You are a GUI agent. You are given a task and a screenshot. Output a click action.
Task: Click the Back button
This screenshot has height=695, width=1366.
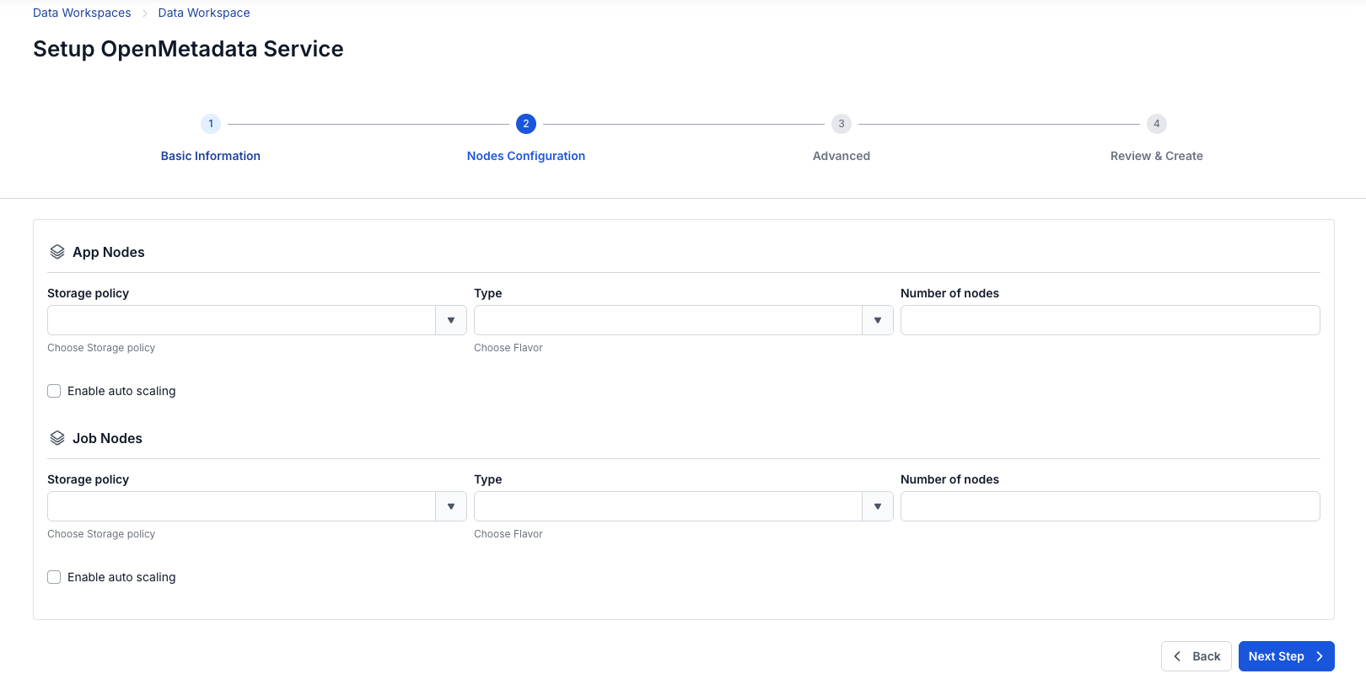[1196, 656]
